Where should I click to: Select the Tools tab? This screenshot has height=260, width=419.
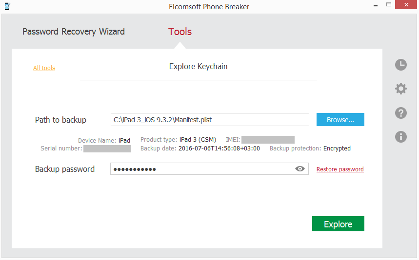pyautogui.click(x=180, y=32)
